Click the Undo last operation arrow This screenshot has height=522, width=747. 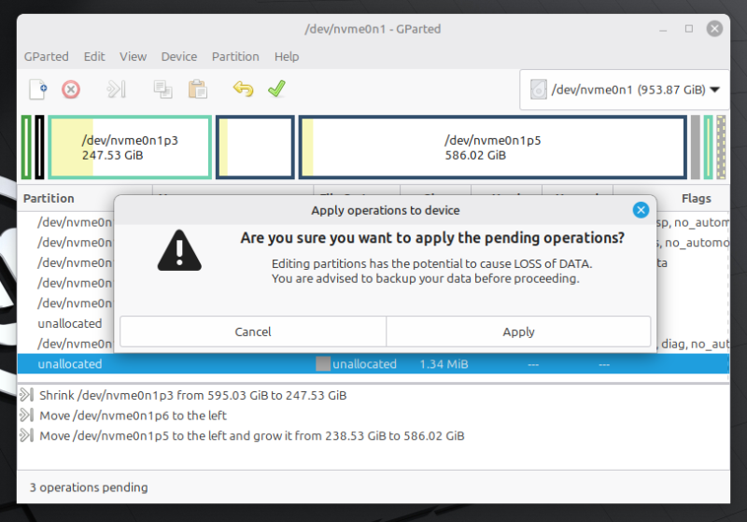[x=243, y=90]
